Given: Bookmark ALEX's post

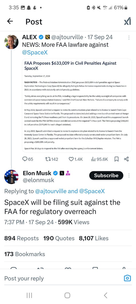Looking at the screenshot, I should 116,159.
